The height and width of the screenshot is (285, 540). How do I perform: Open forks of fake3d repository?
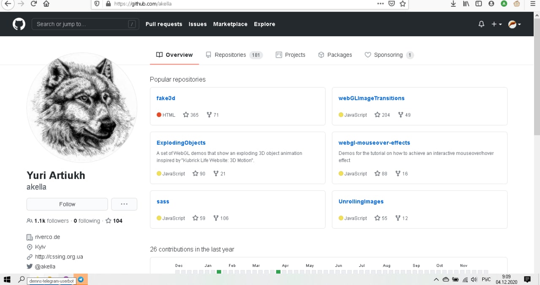(213, 115)
